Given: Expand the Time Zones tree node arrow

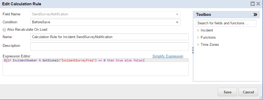Looking at the screenshot, I should pyautogui.click(x=198, y=45).
